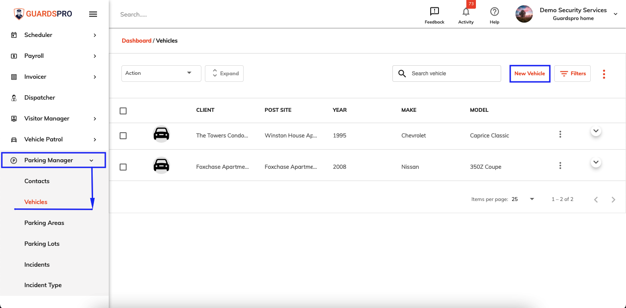Tick the select-all checkbox in the table header
Screen dimensions: 626x308
123,111
